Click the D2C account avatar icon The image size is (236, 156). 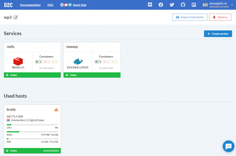(205, 5)
